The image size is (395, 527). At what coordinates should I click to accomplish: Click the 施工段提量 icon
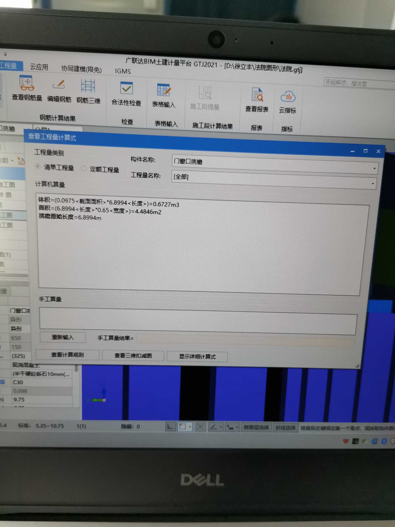coord(205,97)
